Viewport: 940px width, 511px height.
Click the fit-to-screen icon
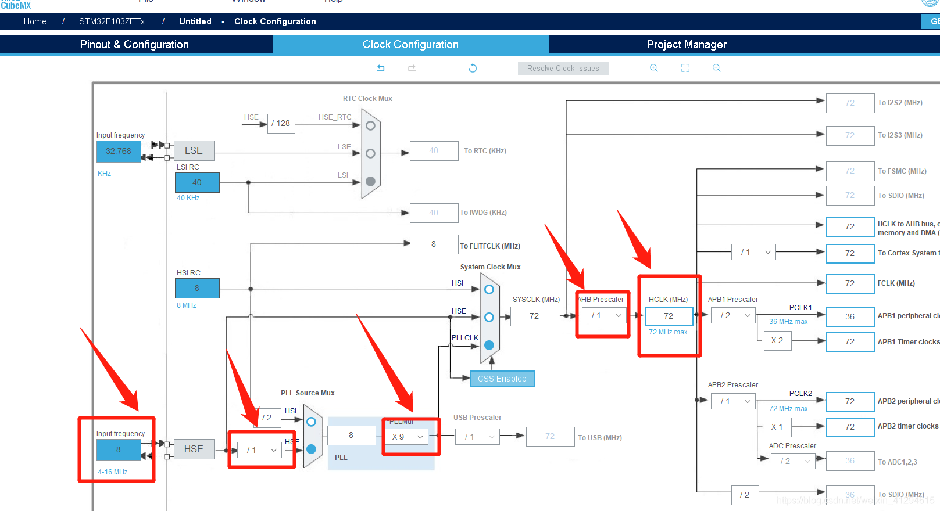click(x=685, y=68)
